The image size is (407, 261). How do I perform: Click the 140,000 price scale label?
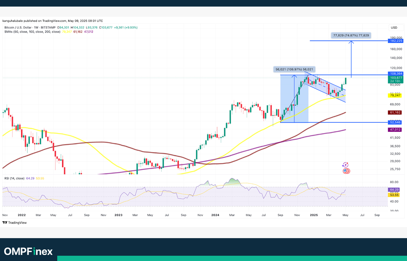396,58
